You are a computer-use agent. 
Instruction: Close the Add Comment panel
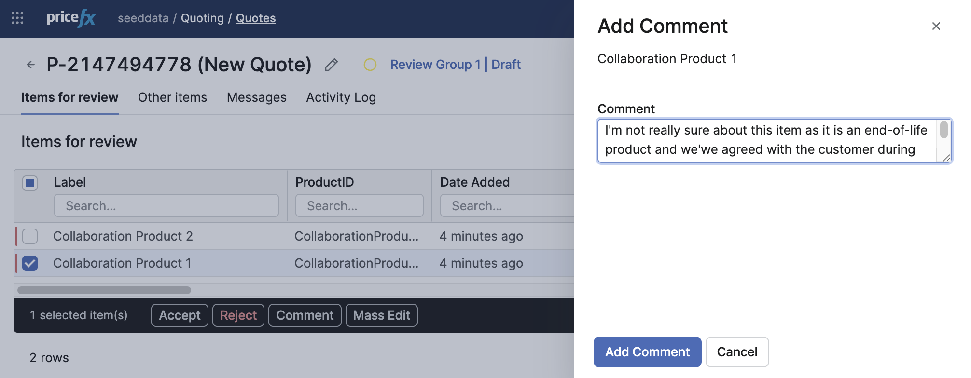[936, 26]
